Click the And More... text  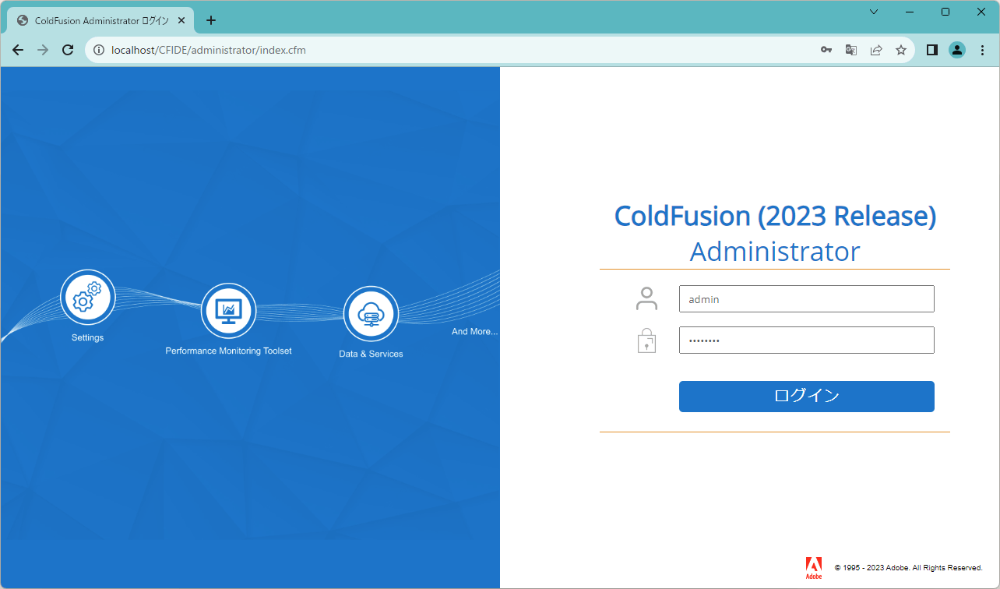[474, 331]
